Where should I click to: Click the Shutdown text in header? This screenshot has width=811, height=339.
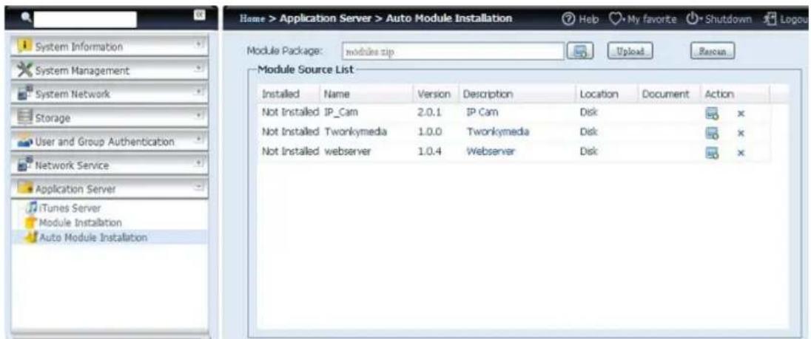click(727, 19)
